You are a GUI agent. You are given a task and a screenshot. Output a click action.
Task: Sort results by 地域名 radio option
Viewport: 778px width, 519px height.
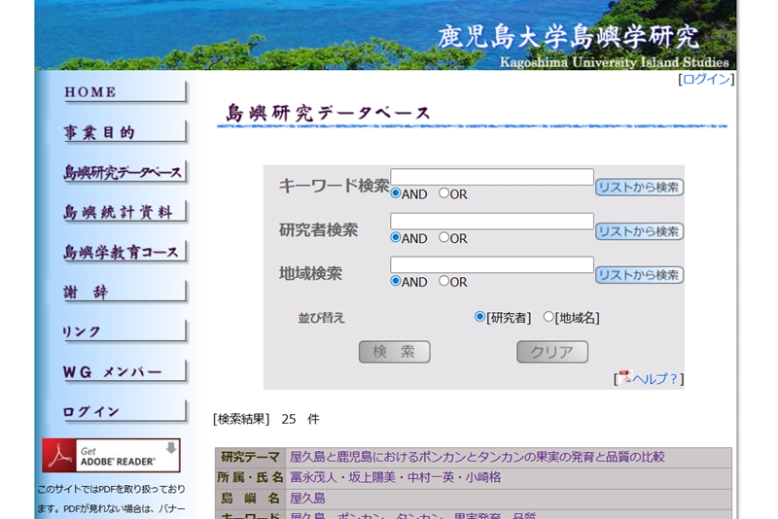pyautogui.click(x=548, y=317)
